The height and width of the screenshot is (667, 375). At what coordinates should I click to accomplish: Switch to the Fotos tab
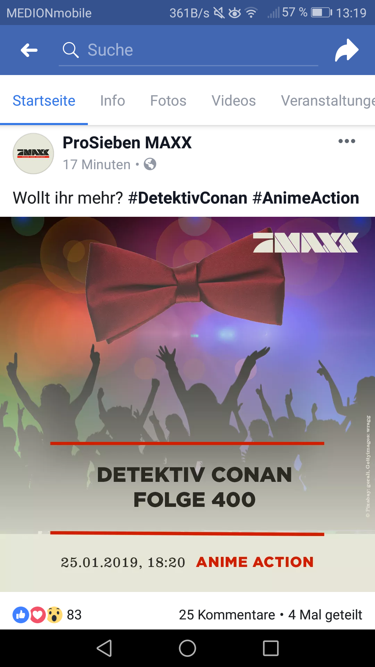(168, 101)
